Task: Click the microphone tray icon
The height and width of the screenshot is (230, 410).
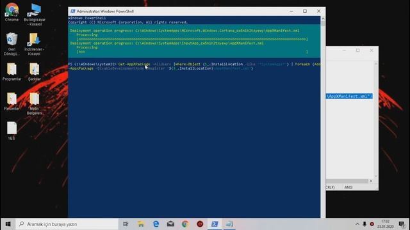Action: point(365,224)
